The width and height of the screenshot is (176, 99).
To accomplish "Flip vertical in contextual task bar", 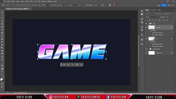I will (x=68, y=65).
